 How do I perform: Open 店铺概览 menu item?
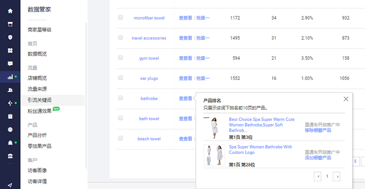click(37, 78)
